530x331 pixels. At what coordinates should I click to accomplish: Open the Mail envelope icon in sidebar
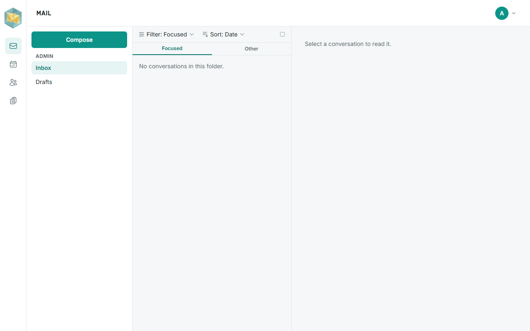point(13,46)
